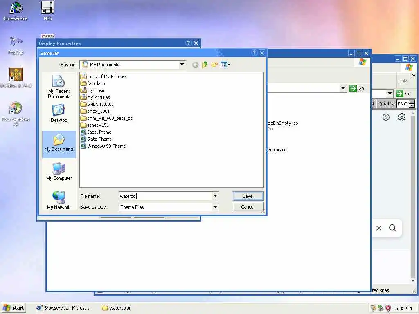Click the Quality button in Browservice bar
419x314 pixels.
[x=386, y=104]
